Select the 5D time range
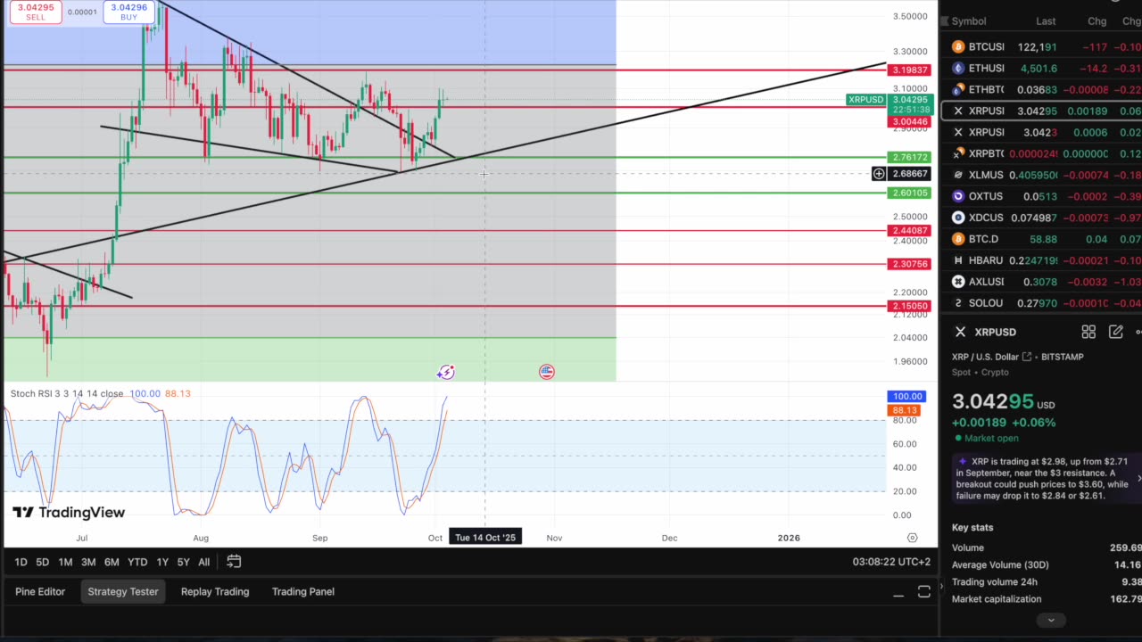Screen dimensions: 1142x642 [42, 562]
